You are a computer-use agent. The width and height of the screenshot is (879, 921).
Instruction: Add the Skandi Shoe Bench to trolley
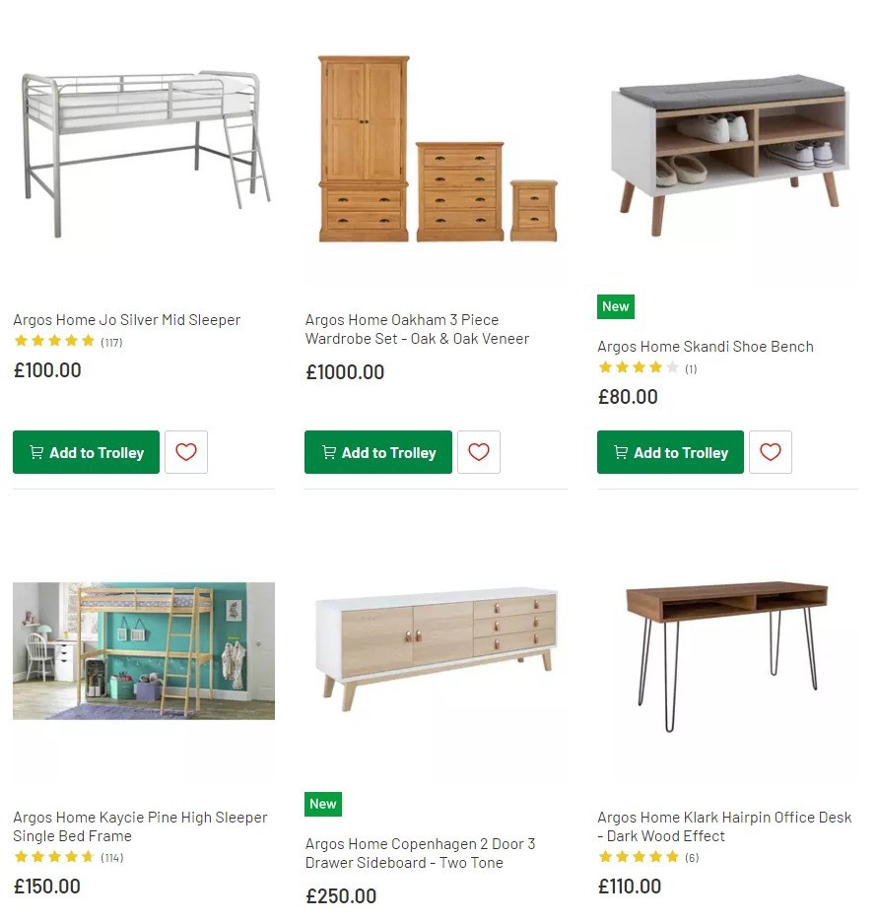click(x=670, y=452)
